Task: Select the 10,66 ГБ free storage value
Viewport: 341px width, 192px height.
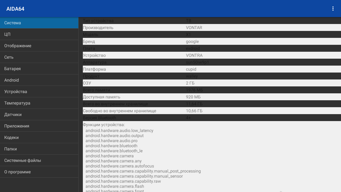Action: (x=194, y=111)
